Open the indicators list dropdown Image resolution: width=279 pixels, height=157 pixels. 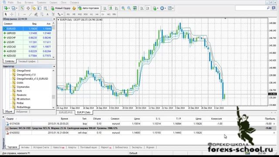pyautogui.click(x=155, y=8)
